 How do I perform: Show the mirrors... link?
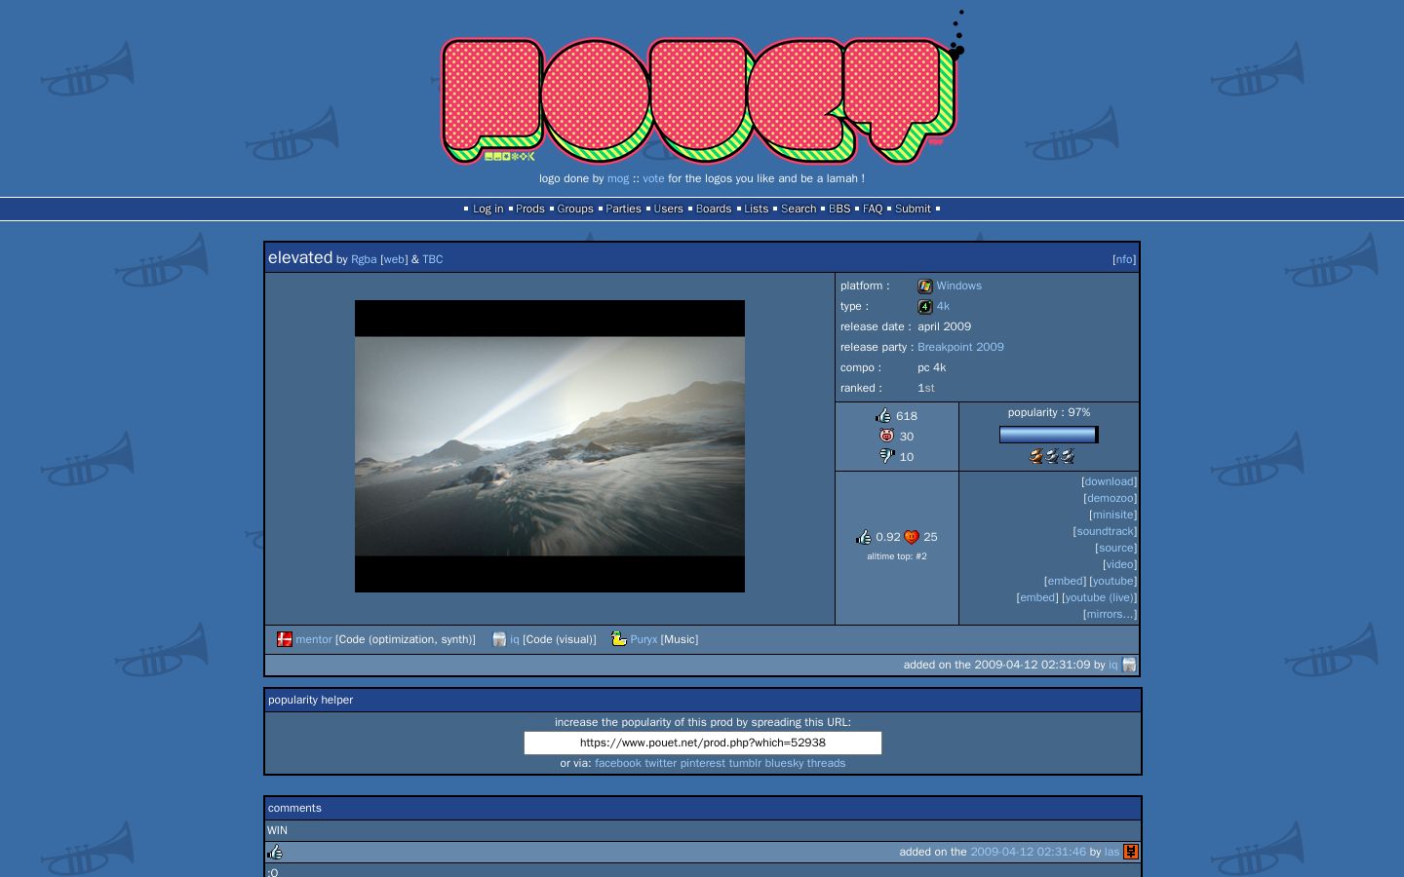1110,614
